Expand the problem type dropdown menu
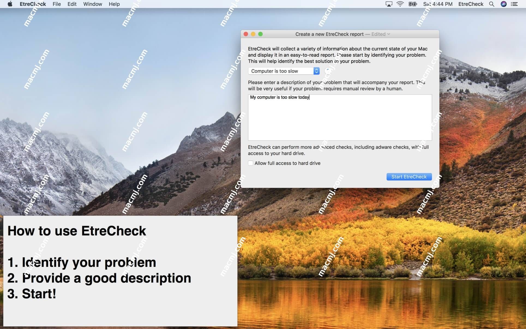Viewport: 526px width, 329px height. click(316, 71)
